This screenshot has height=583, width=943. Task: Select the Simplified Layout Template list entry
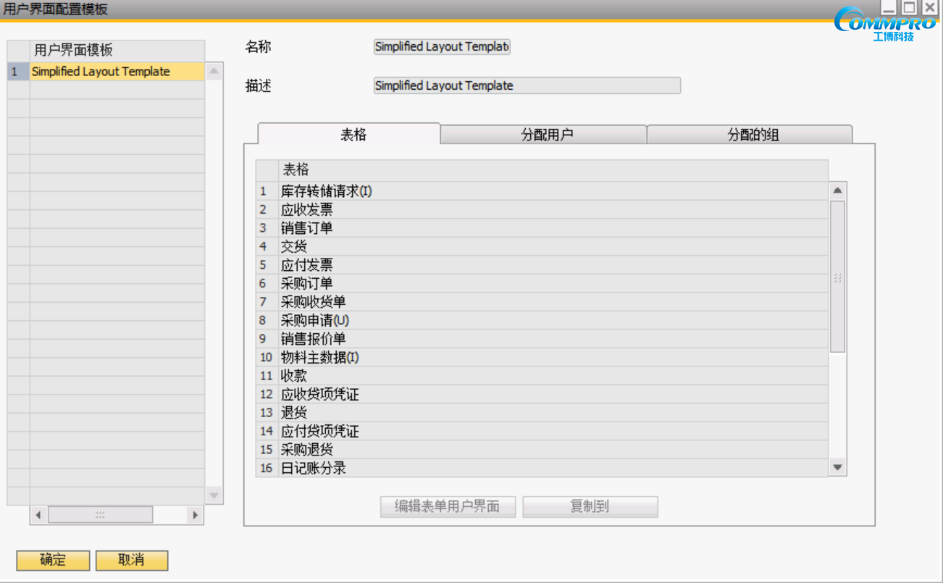point(100,71)
